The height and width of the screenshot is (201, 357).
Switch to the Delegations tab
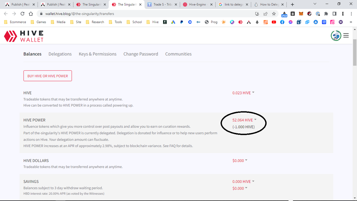tap(60, 54)
